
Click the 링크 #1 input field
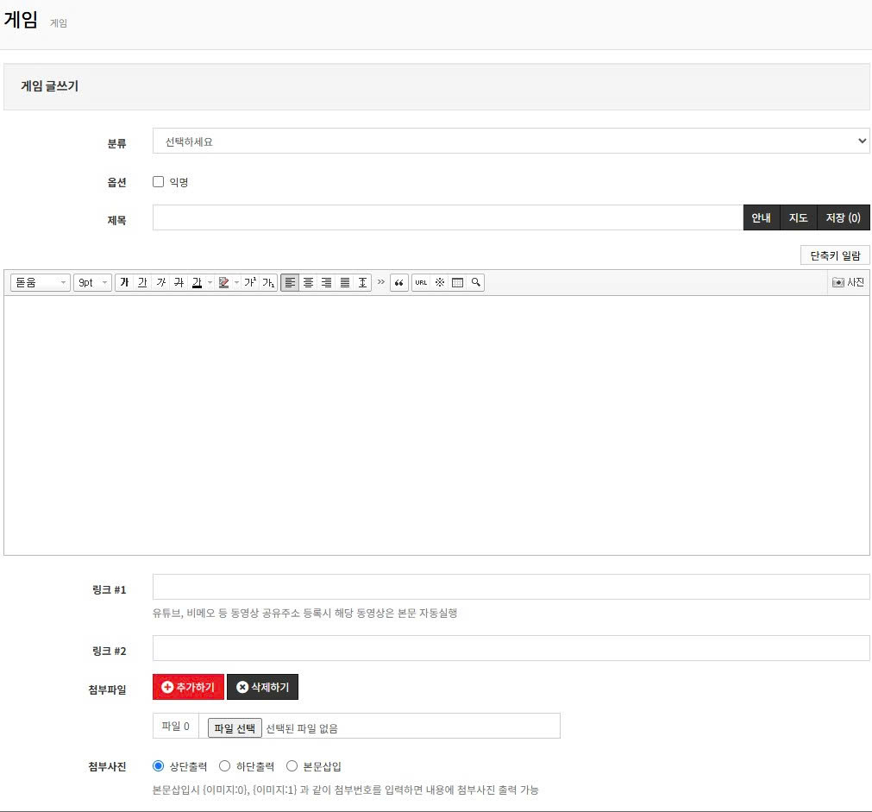coord(511,587)
